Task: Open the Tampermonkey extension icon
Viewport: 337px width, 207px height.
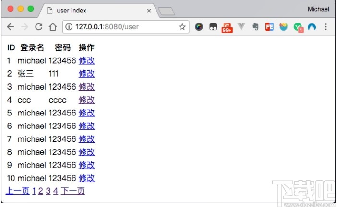Action: (213, 27)
